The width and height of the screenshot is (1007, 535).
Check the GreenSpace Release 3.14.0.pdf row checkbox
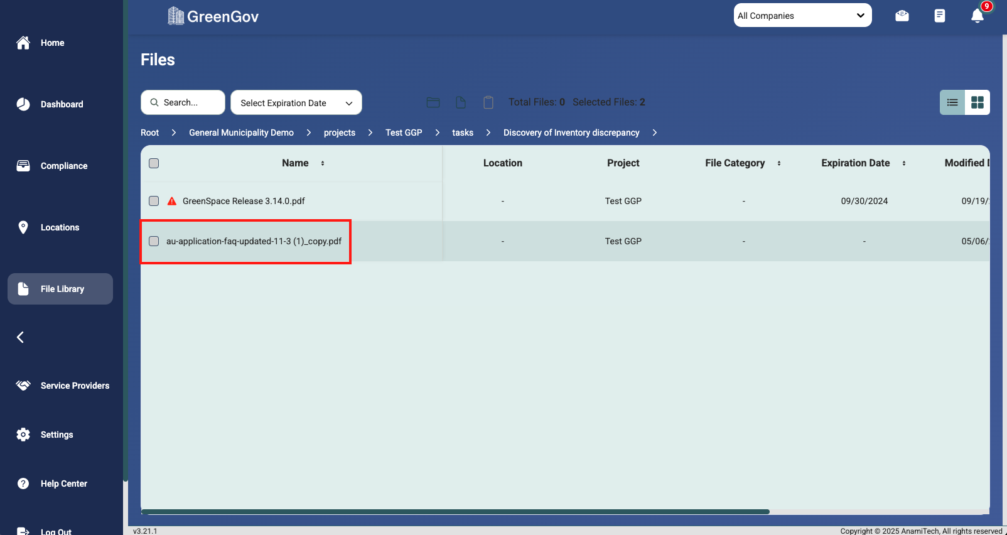click(154, 201)
